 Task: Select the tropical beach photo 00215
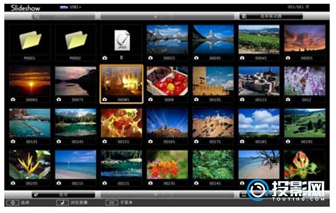click(x=76, y=164)
